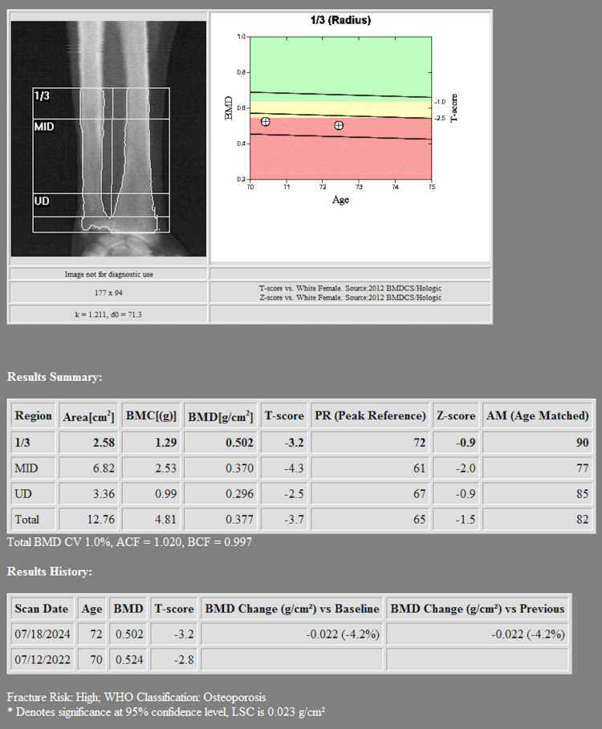Click the Total peak reference value 65

[420, 520]
